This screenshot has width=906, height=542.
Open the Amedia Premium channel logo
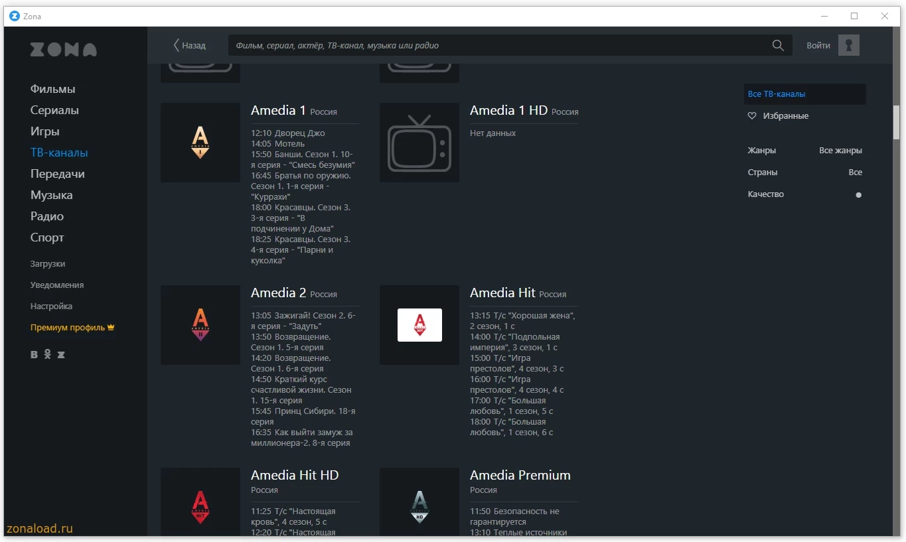pyautogui.click(x=419, y=502)
